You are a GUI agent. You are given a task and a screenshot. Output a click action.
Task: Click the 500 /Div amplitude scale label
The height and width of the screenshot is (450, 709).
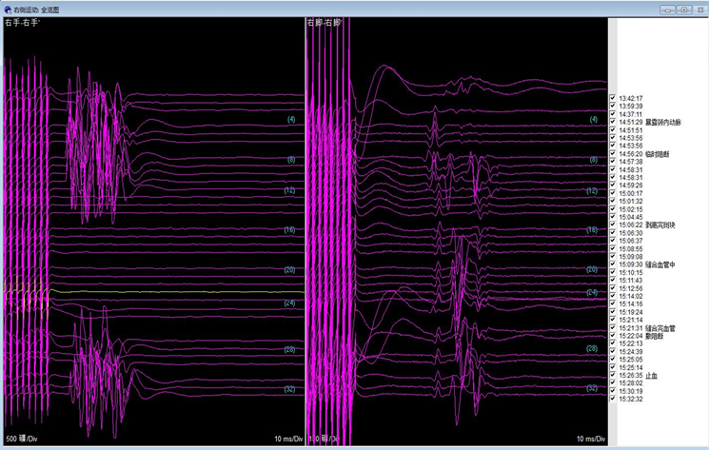(20, 439)
